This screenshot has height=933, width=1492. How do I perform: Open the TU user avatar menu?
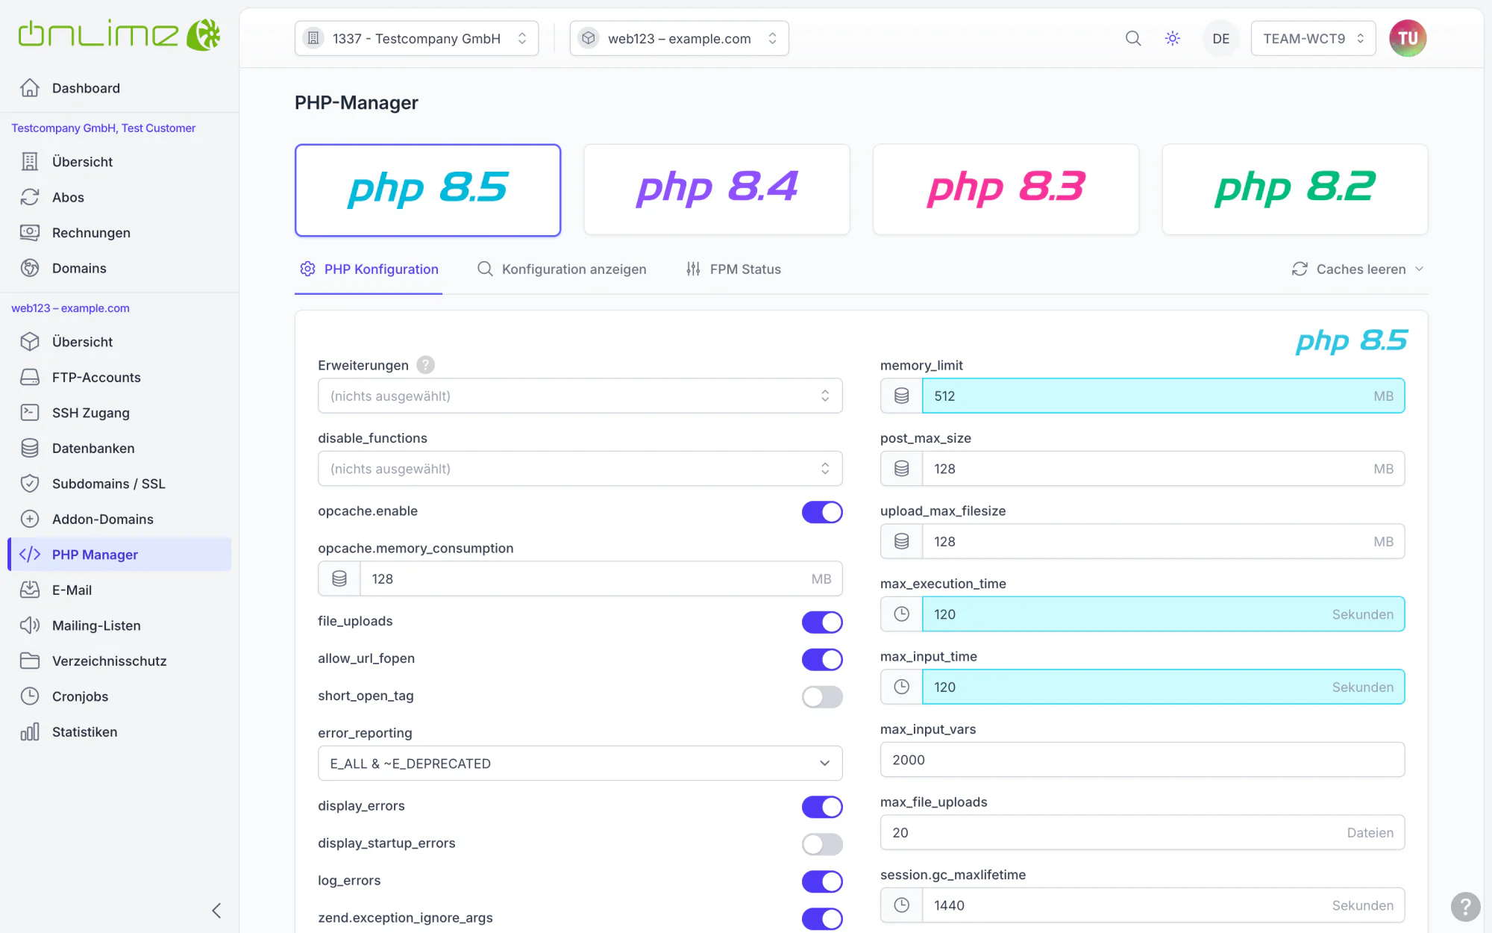tap(1408, 38)
